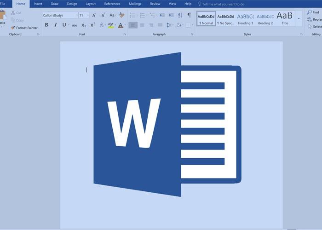
Task: Click the Find button
Action: point(313,12)
